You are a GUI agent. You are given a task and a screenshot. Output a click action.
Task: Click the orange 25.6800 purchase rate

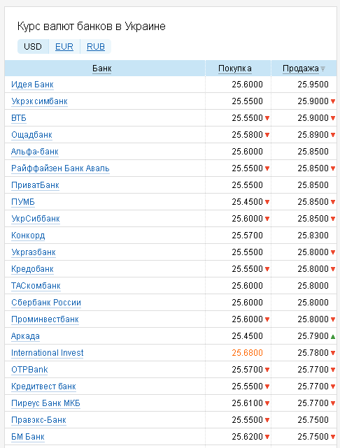248,353
